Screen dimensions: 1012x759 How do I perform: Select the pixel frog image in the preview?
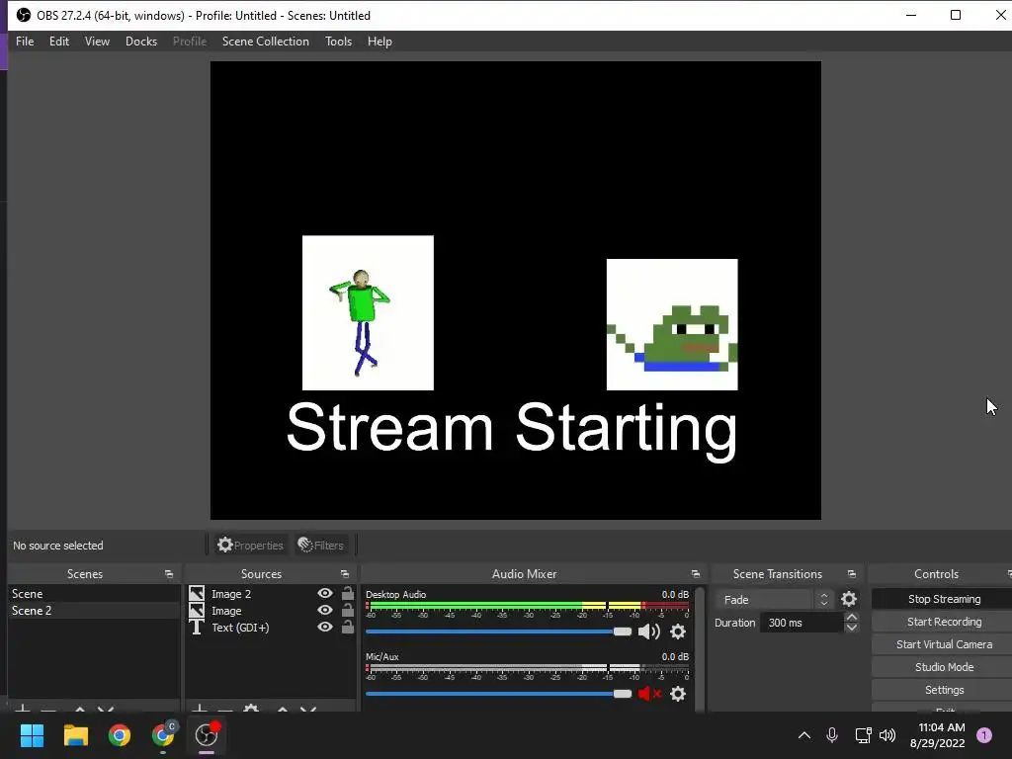pyautogui.click(x=672, y=324)
